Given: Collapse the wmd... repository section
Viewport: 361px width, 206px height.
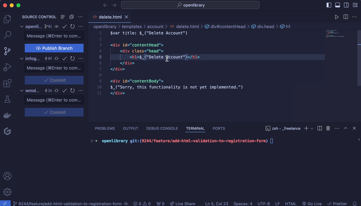Looking at the screenshot, I should [22, 91].
